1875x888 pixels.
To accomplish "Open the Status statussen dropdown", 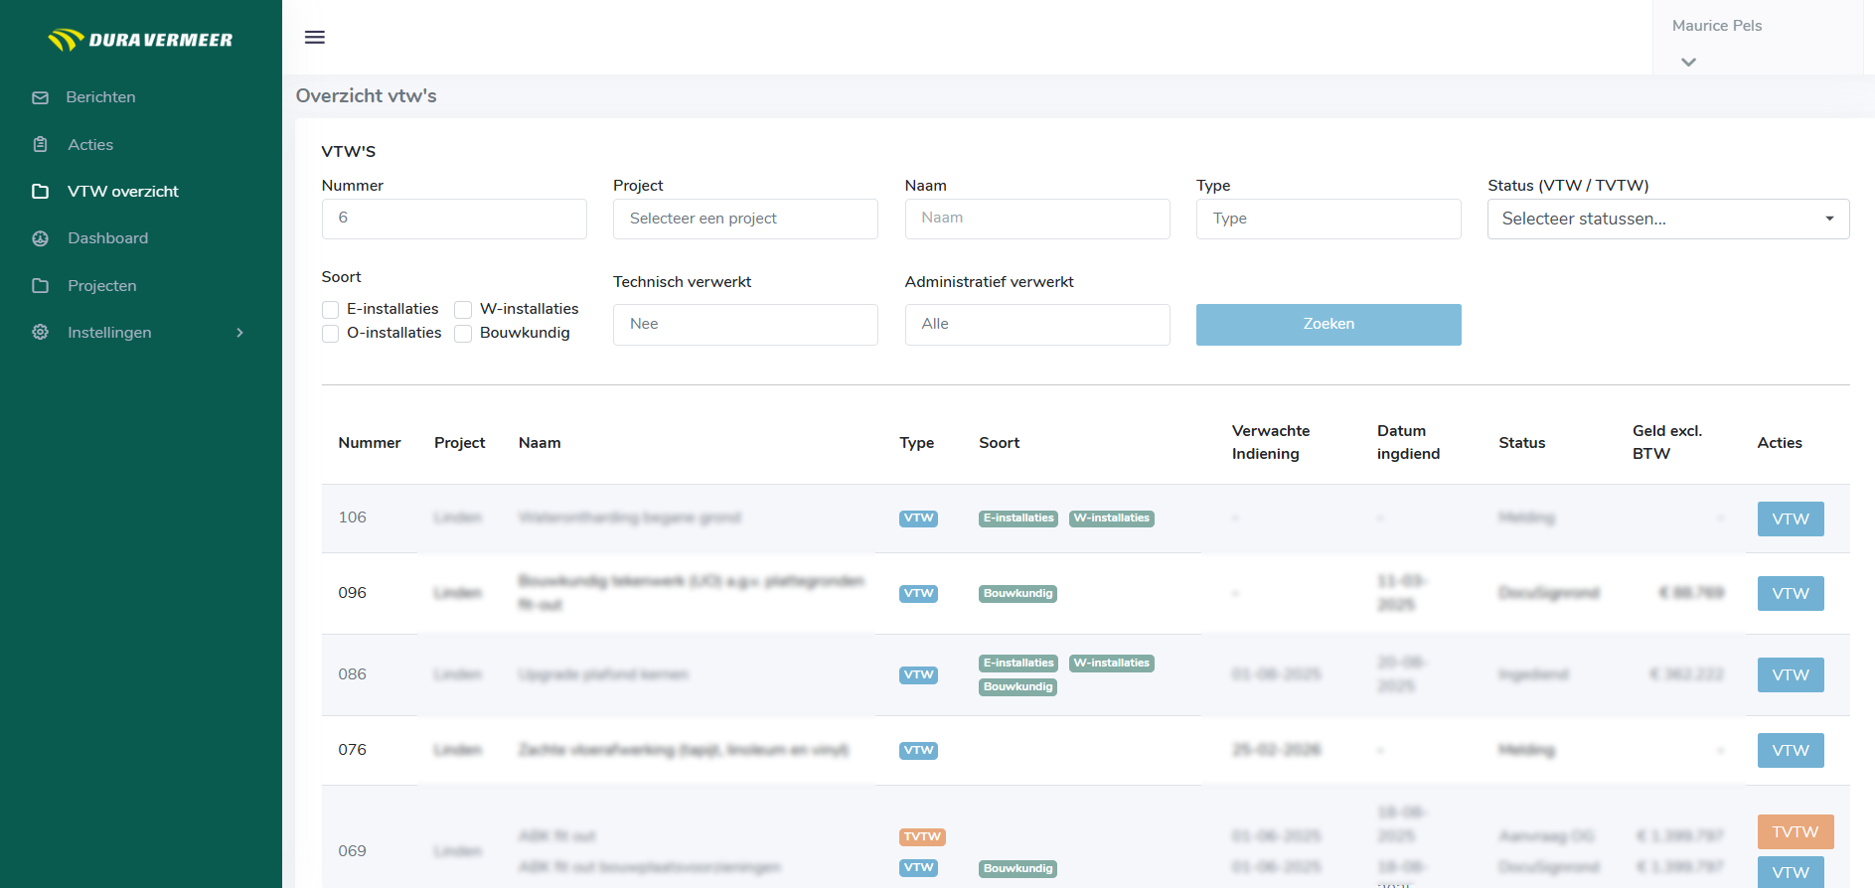I will tap(1667, 220).
